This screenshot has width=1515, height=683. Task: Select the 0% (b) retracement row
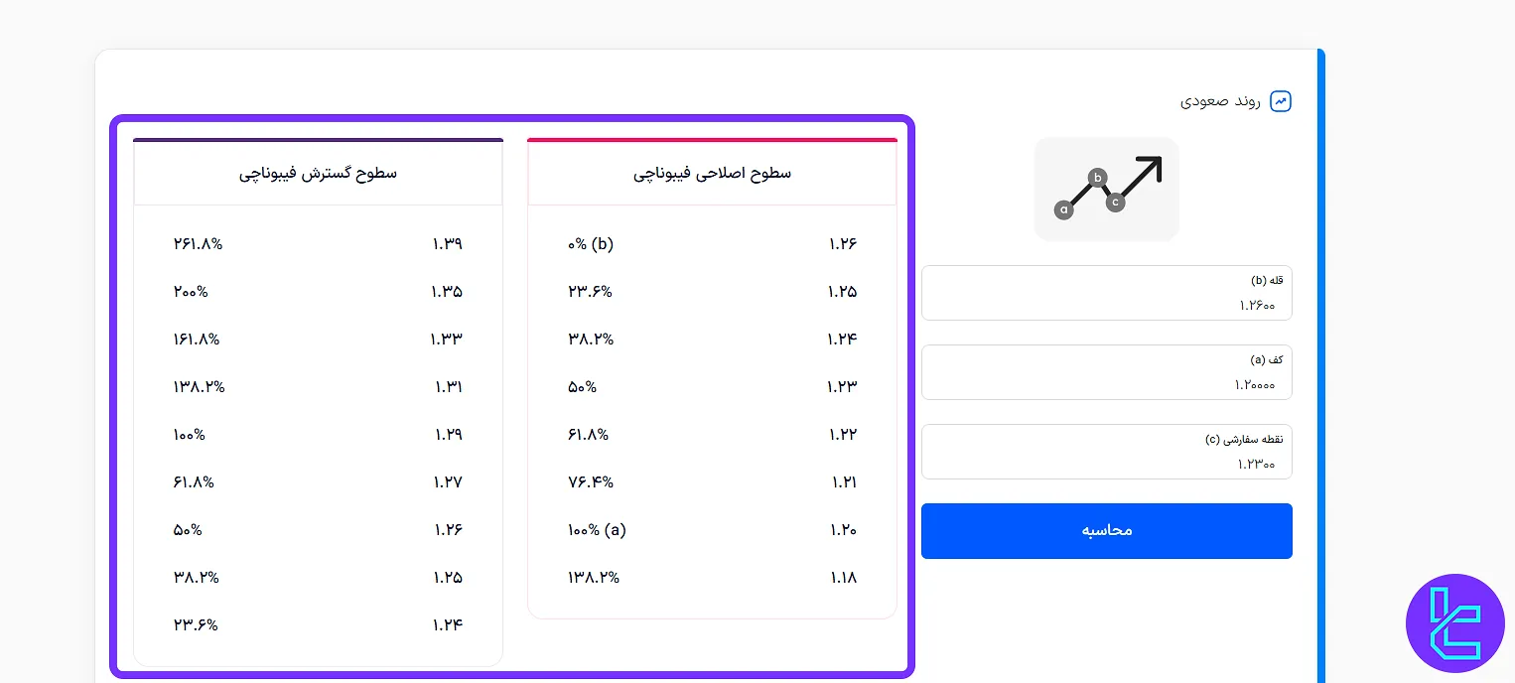712,243
